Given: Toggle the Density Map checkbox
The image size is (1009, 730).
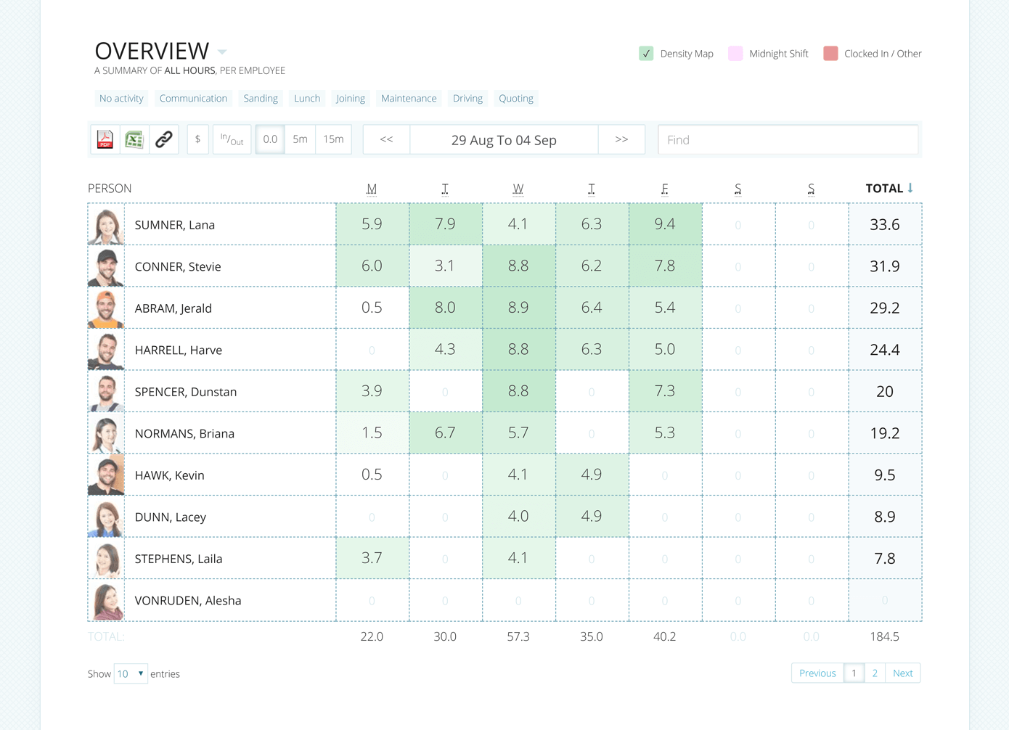Looking at the screenshot, I should pos(646,54).
